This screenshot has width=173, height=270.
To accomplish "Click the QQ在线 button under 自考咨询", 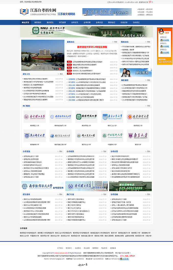I will pos(165,40).
